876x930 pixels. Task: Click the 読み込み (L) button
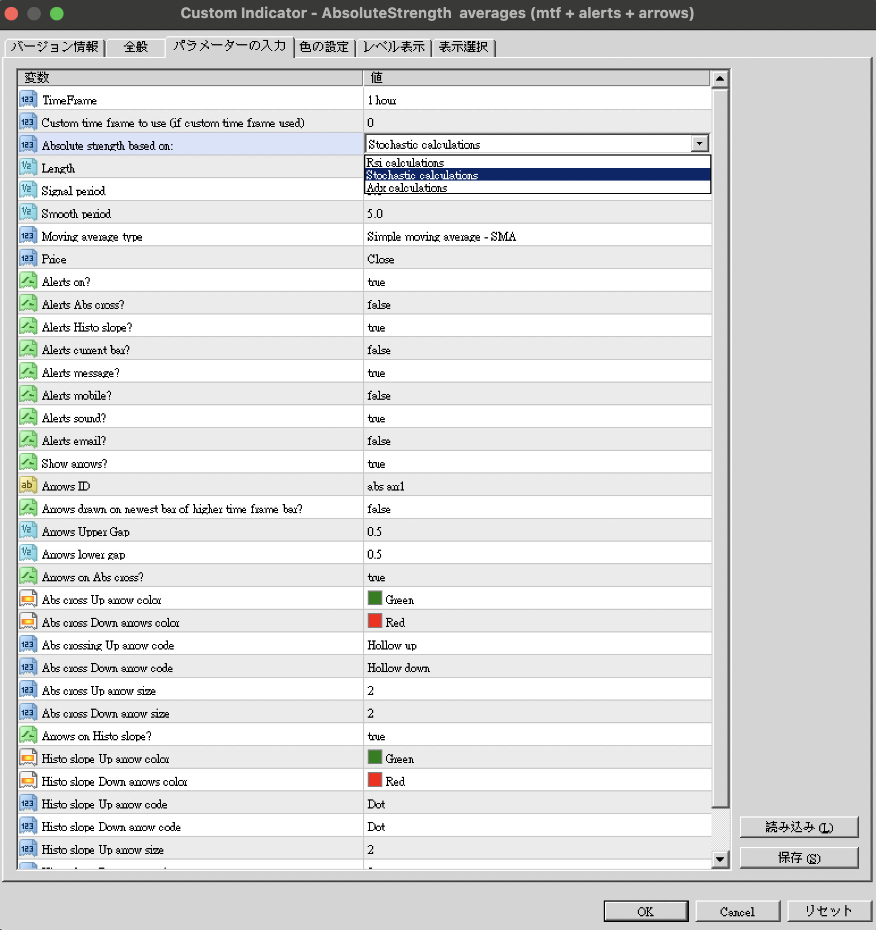(799, 827)
